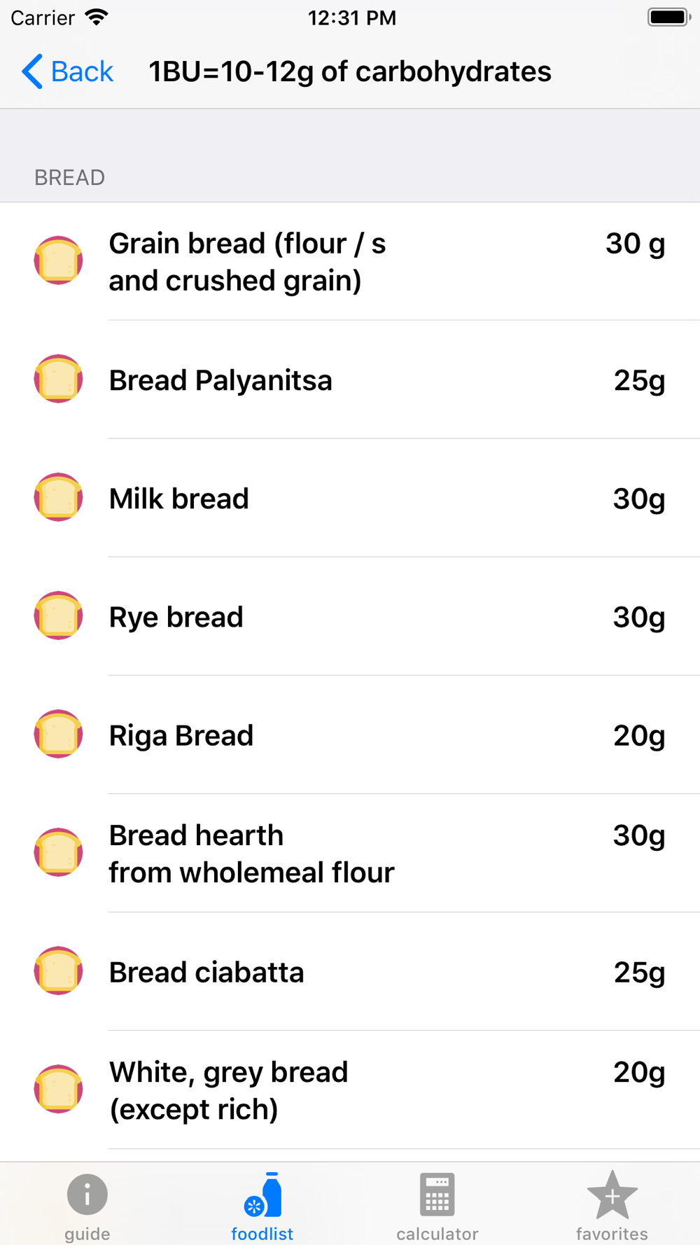Tap the Rye bread label
Viewport: 700px width, 1245px height.
point(176,617)
